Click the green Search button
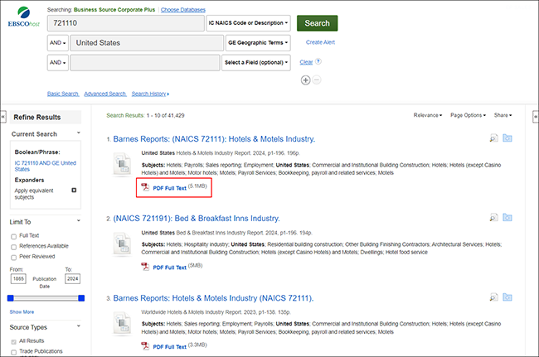 (317, 23)
